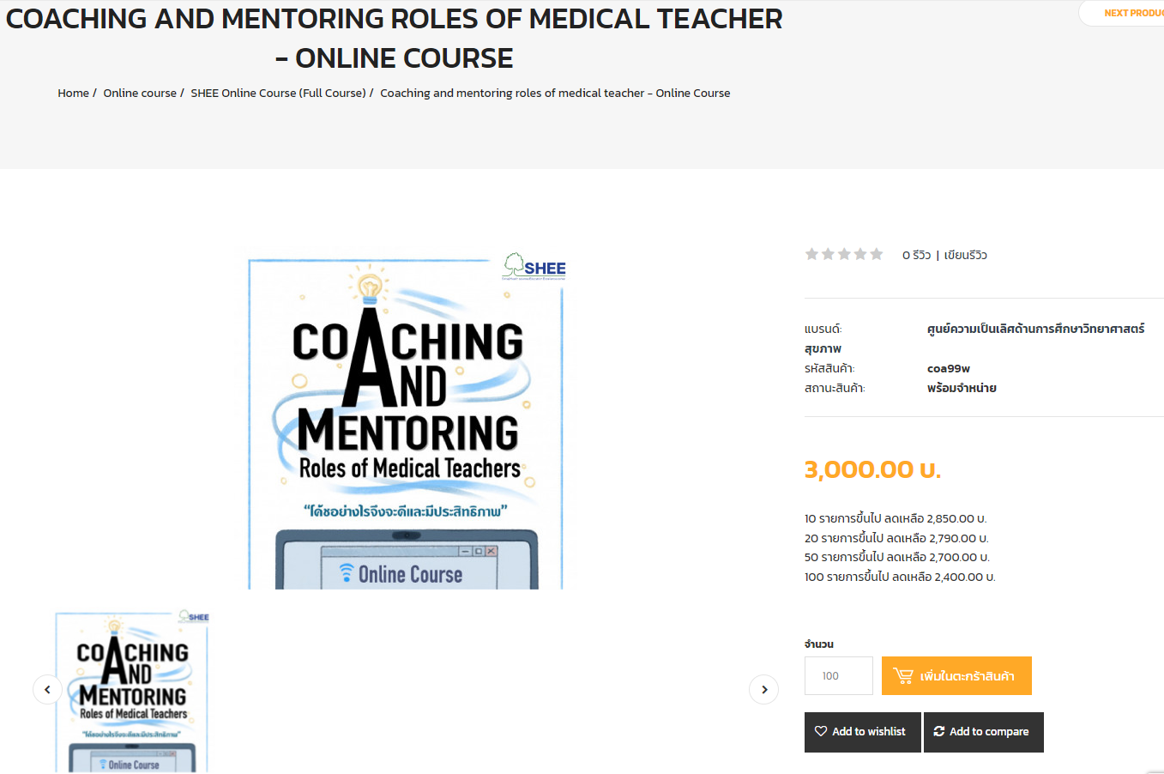Click the Add to compare button
Viewport: 1164px width, 774px height.
click(983, 732)
